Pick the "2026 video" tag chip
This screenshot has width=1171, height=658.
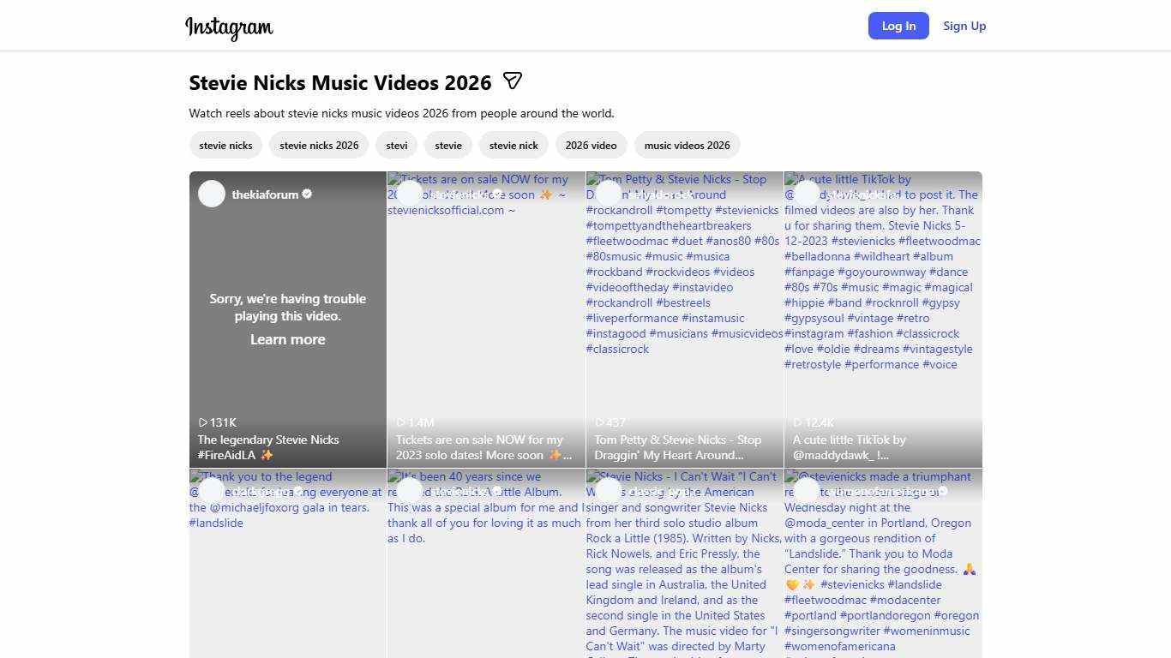pyautogui.click(x=591, y=146)
